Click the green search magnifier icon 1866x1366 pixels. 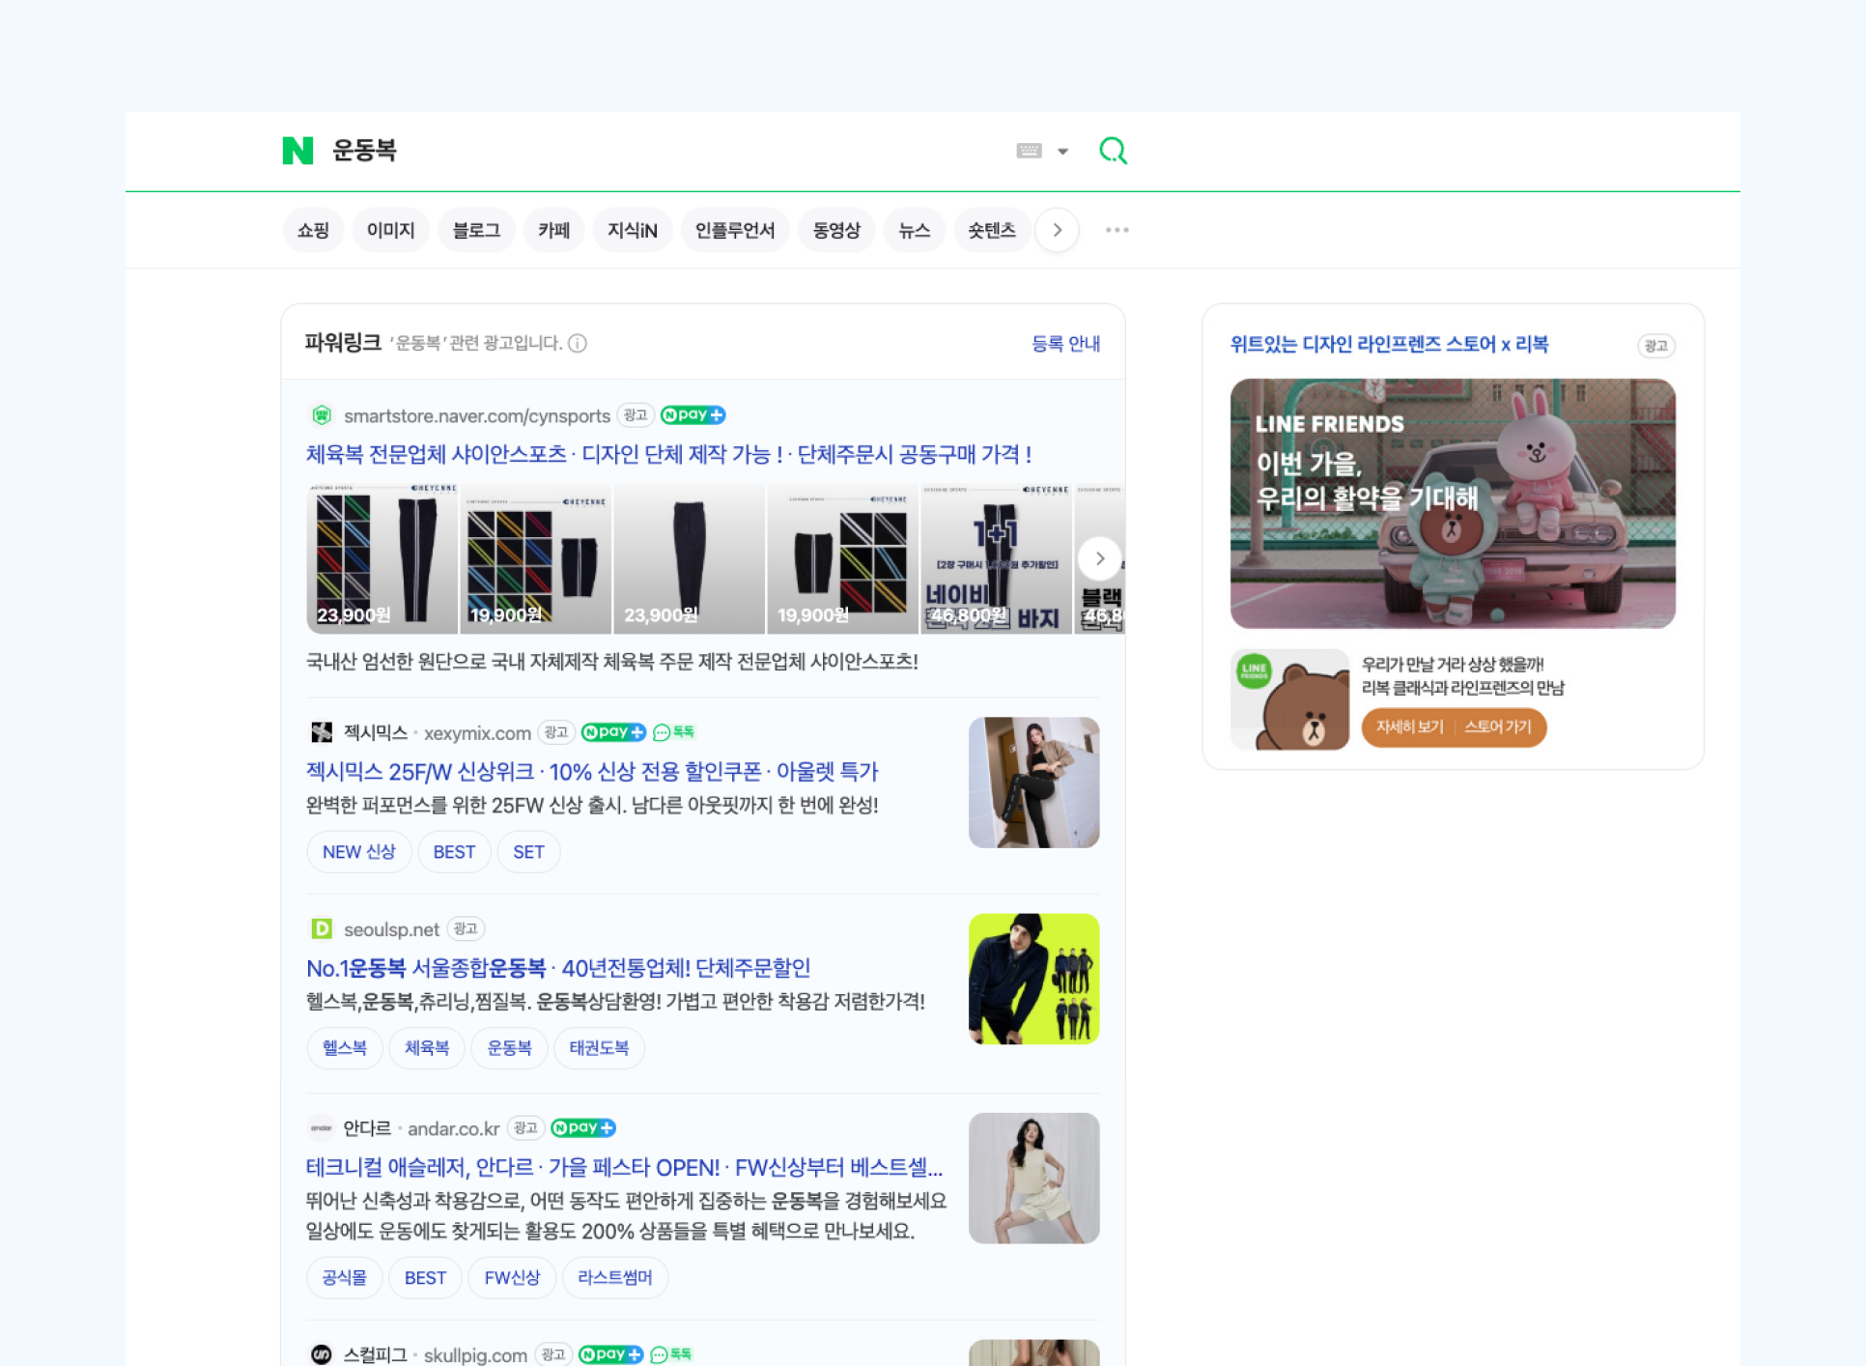pos(1113,151)
